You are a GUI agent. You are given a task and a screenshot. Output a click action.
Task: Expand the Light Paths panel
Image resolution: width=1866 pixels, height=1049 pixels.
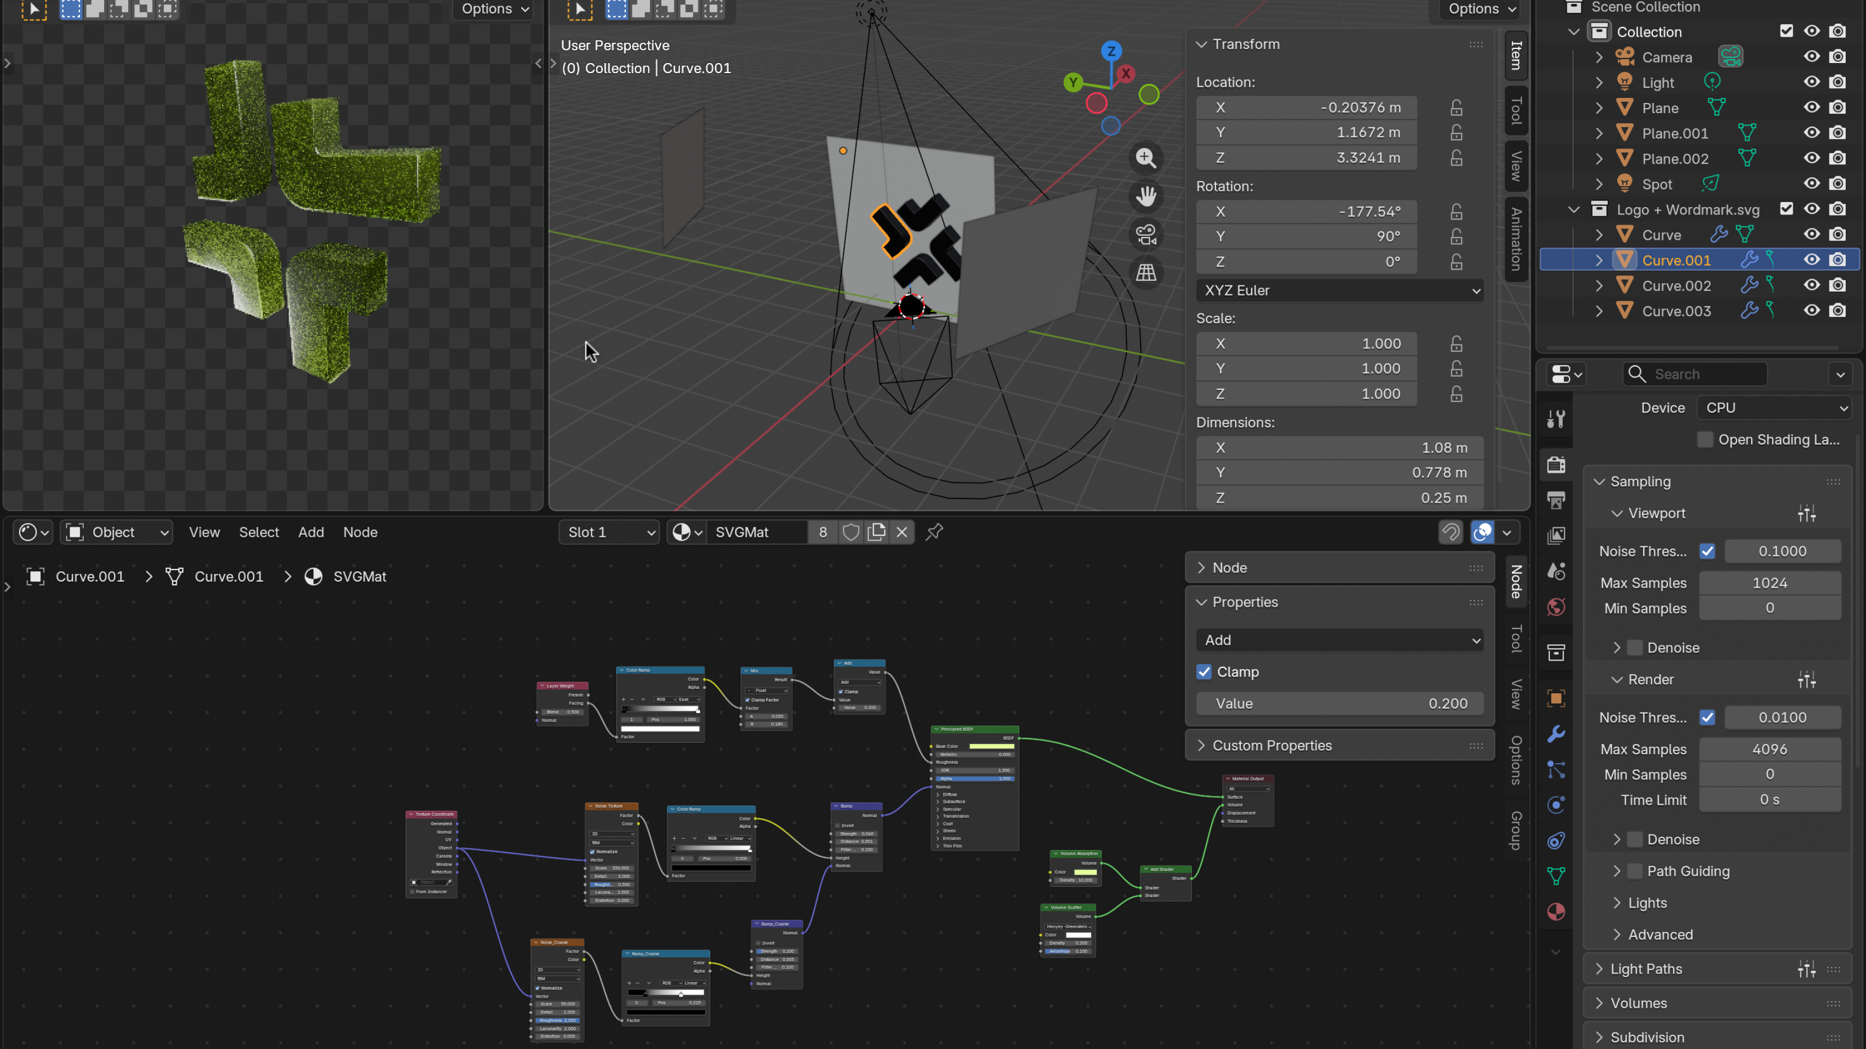1646,969
